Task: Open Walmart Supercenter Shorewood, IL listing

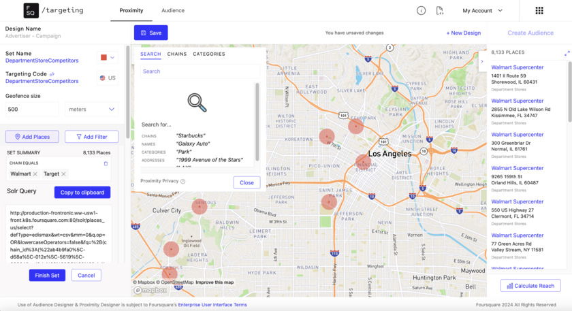Action: (x=518, y=67)
